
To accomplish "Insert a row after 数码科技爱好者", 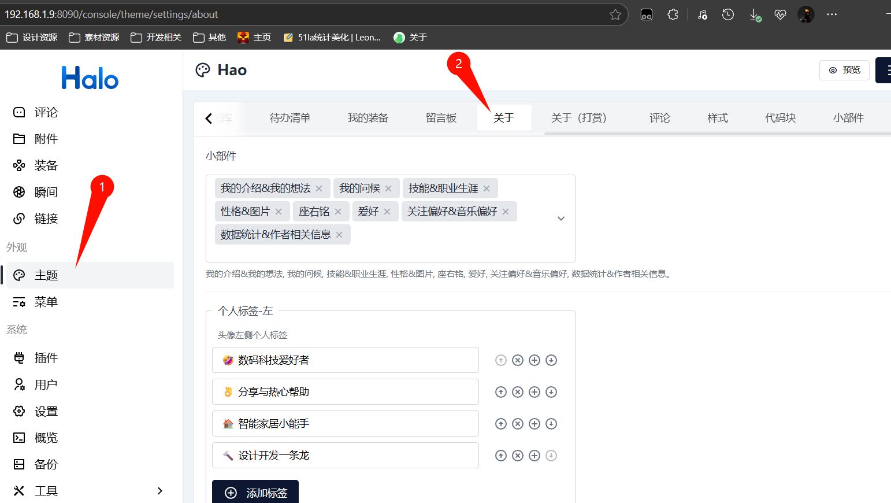I will (534, 360).
